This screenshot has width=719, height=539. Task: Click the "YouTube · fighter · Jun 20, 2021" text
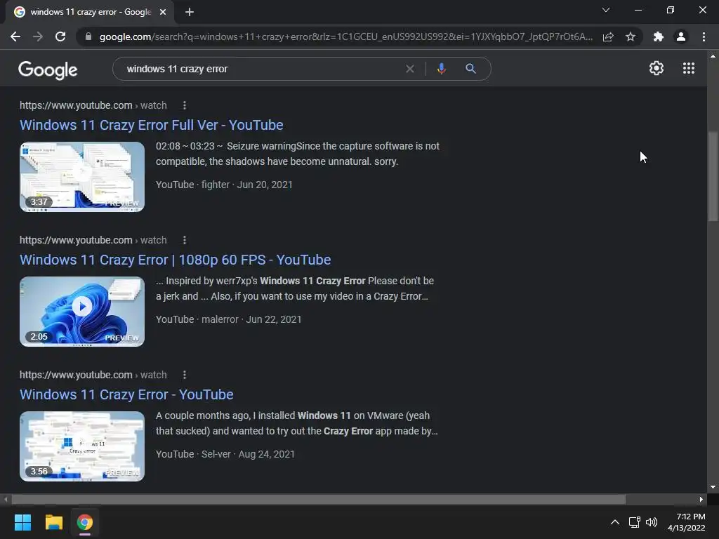click(x=224, y=185)
